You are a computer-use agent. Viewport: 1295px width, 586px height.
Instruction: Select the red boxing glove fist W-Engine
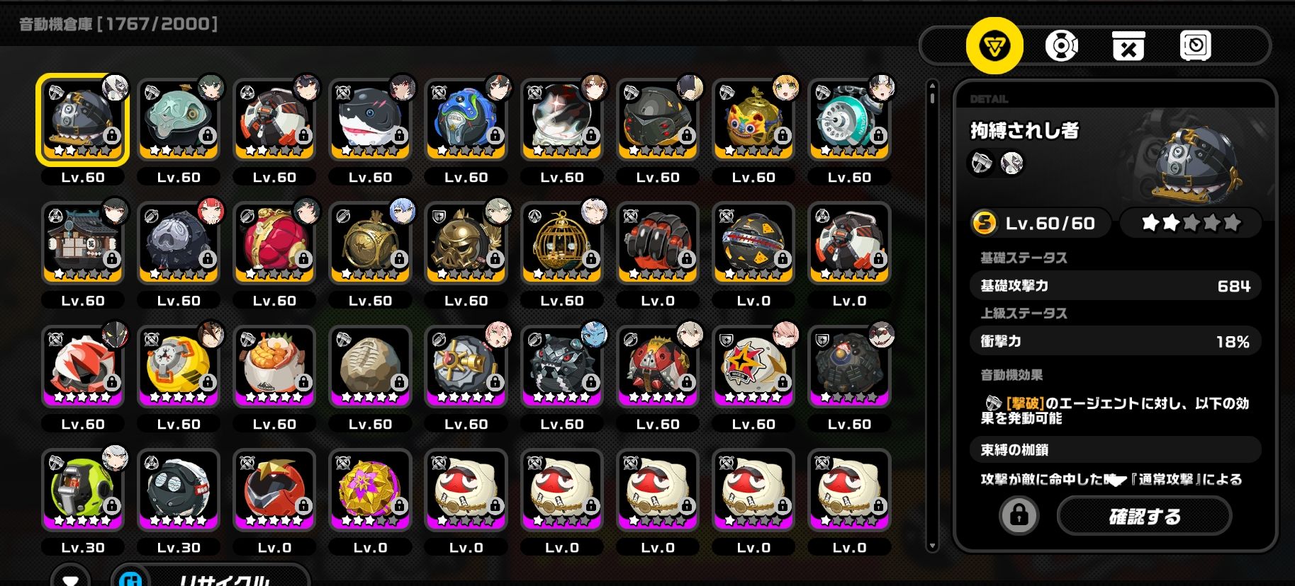658,243
